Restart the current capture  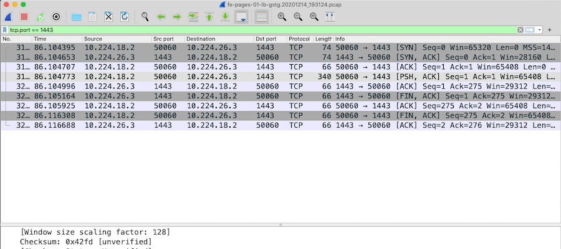(40, 17)
